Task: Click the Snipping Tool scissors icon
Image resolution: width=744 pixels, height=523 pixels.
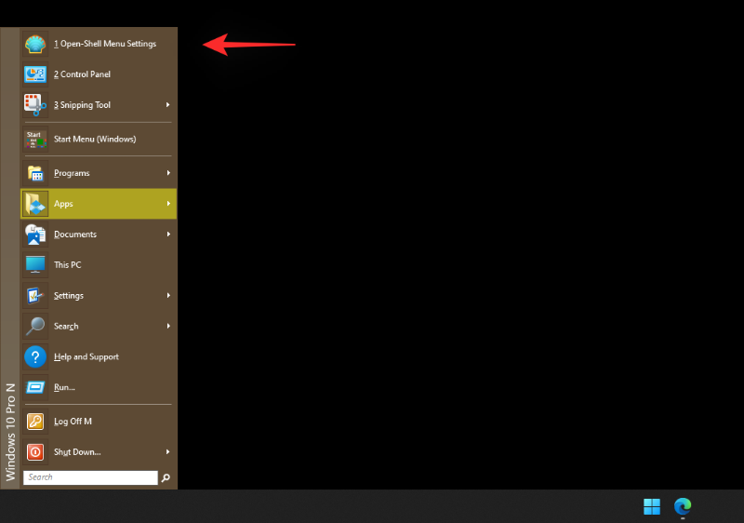Action: click(x=35, y=105)
